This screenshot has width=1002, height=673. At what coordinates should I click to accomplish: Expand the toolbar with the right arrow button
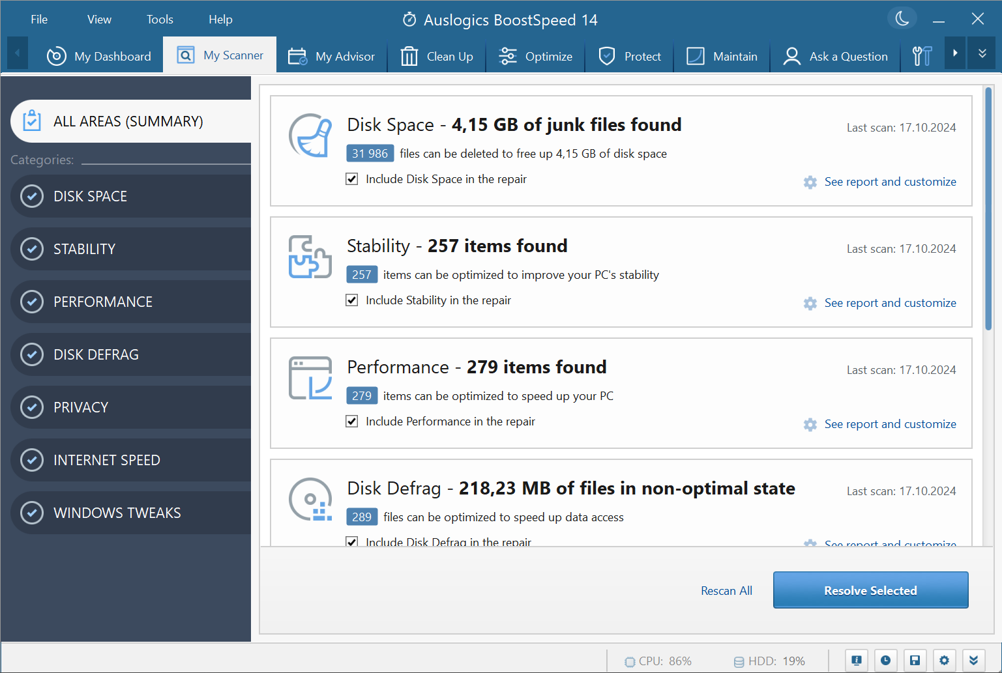pyautogui.click(x=954, y=53)
